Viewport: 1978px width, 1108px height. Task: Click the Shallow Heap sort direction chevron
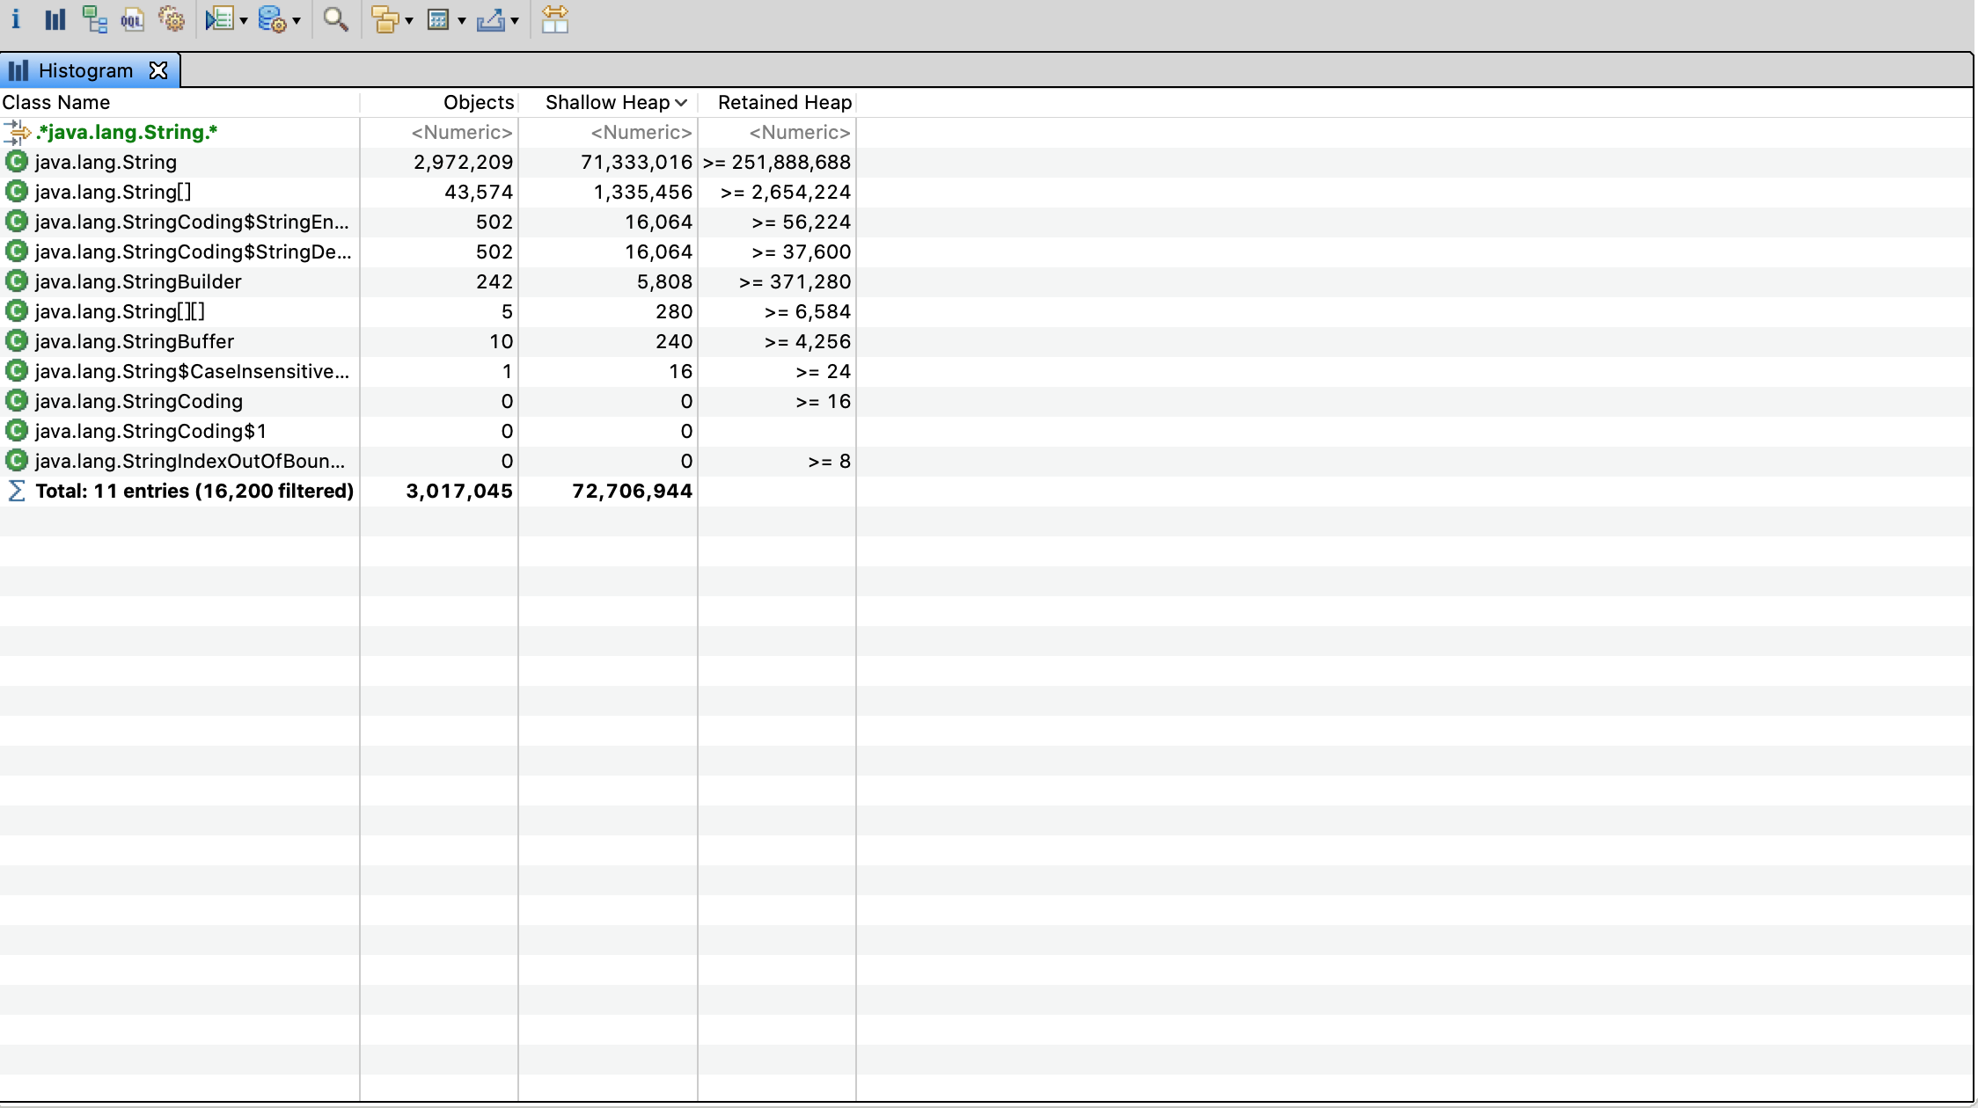(x=681, y=103)
